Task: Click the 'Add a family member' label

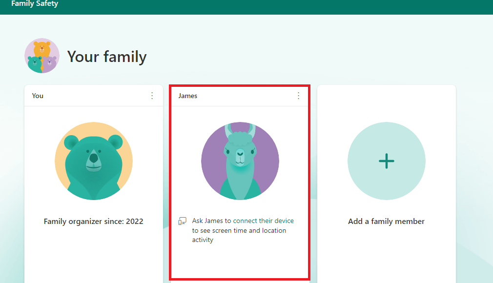Action: point(386,222)
